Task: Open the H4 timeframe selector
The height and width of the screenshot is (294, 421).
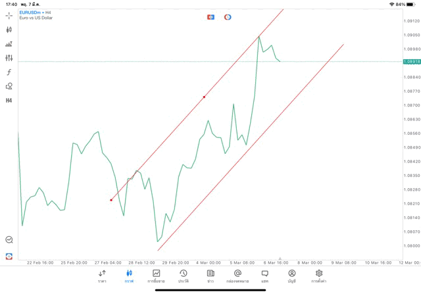Action: pos(9,101)
